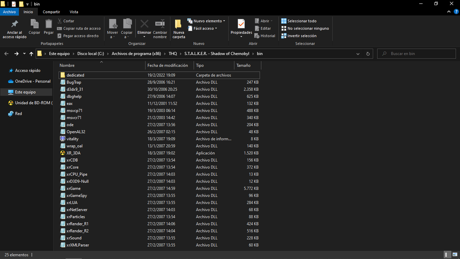Screen dimensions: 460x259
Task: Select the dedicated folder
Action: 159,75
